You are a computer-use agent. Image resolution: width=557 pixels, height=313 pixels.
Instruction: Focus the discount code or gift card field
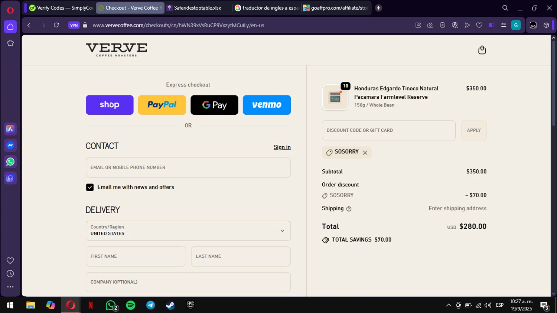(x=389, y=130)
